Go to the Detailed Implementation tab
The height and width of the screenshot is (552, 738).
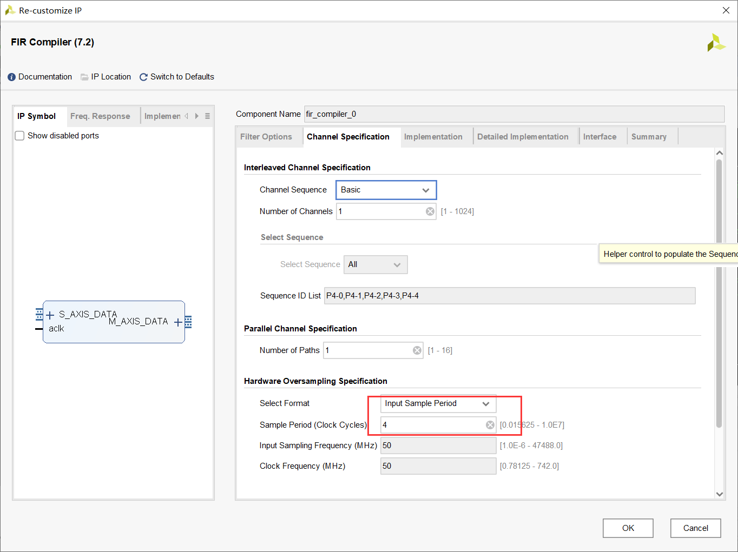tap(522, 137)
